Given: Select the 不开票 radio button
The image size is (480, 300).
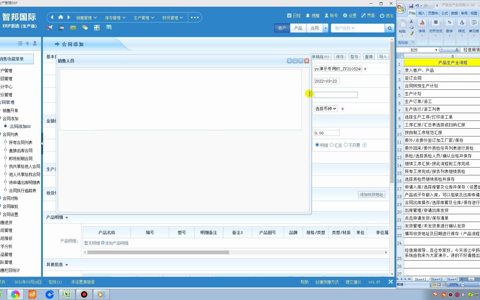Looking at the screenshot, I should coord(346,145).
